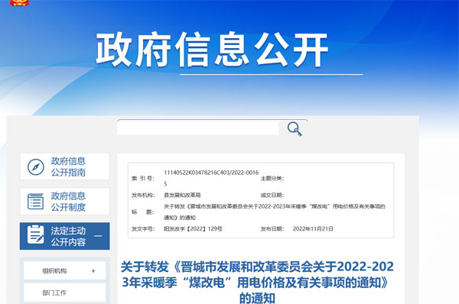Click the 成文日期 label

[272, 195]
